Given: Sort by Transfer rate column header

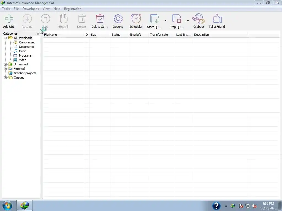Looking at the screenshot, I should (162, 35).
